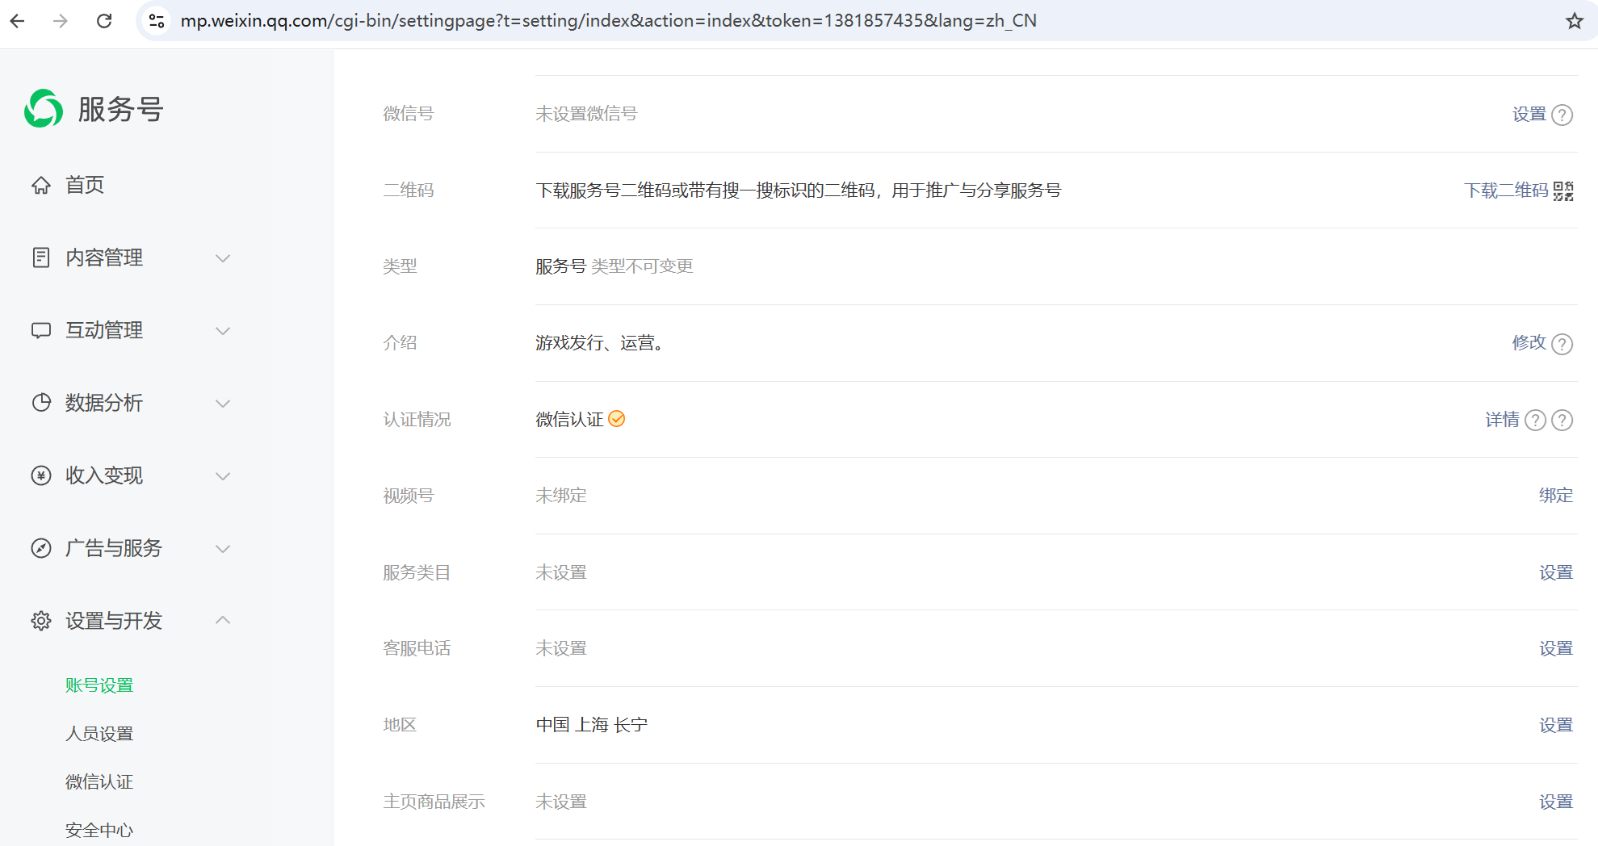Click the 服务号 title text beside the logo
The height and width of the screenshot is (846, 1598).
[121, 109]
